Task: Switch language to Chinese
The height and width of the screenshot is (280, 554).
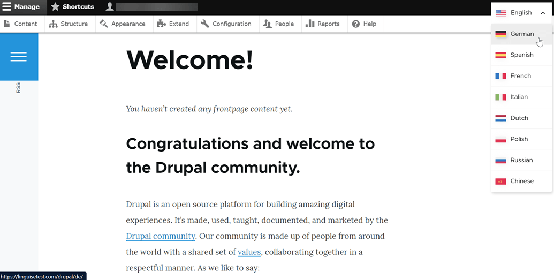Action: [521, 181]
